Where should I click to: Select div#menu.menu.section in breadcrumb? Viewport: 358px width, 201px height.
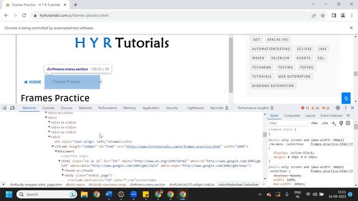coord(148,185)
